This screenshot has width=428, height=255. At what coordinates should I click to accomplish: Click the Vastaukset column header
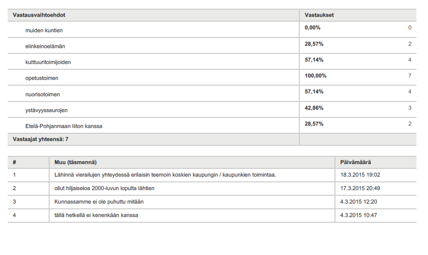point(319,15)
